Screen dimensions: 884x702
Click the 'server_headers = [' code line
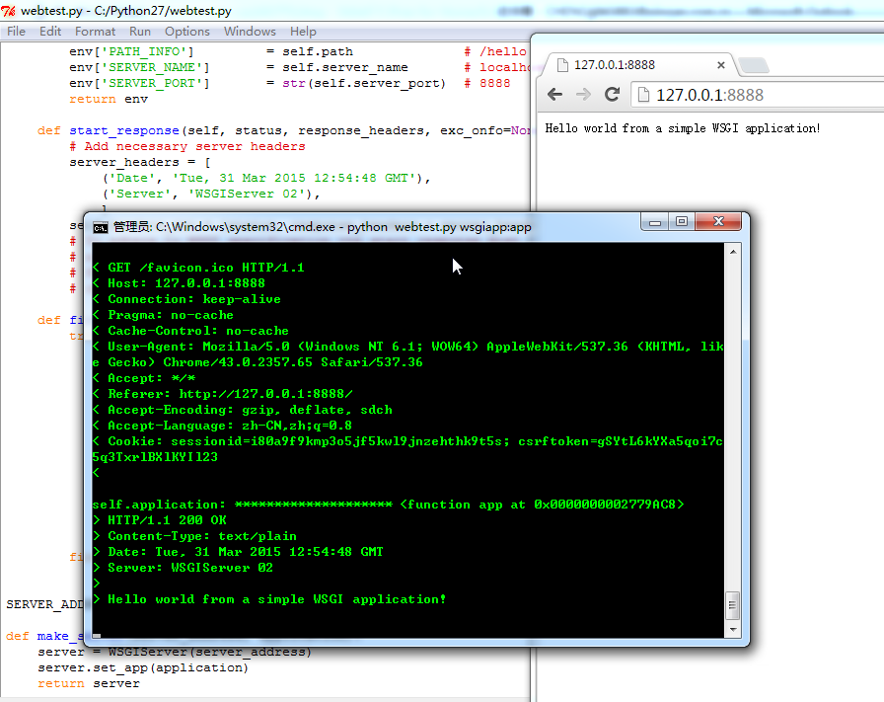coord(140,163)
